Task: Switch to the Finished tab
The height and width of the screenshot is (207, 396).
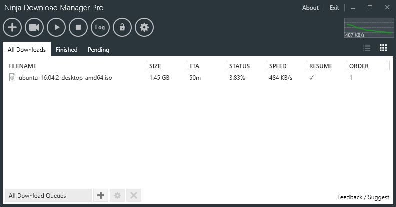Action: (x=66, y=50)
